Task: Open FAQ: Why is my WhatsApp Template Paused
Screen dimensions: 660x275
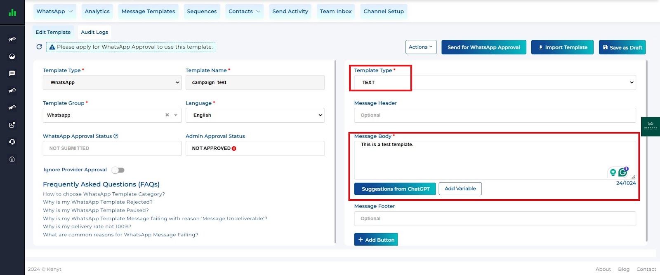Action: (96, 210)
